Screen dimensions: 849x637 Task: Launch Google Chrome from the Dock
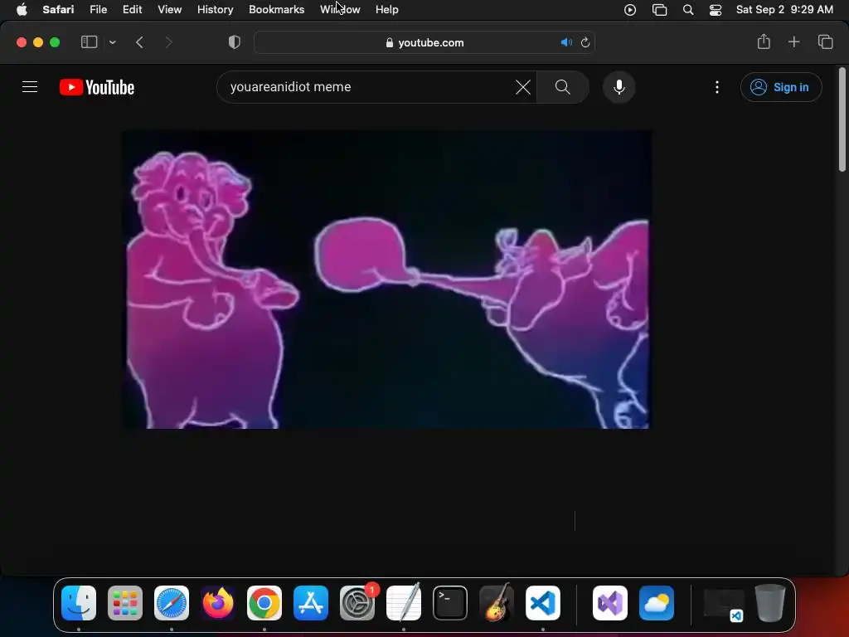tap(264, 603)
